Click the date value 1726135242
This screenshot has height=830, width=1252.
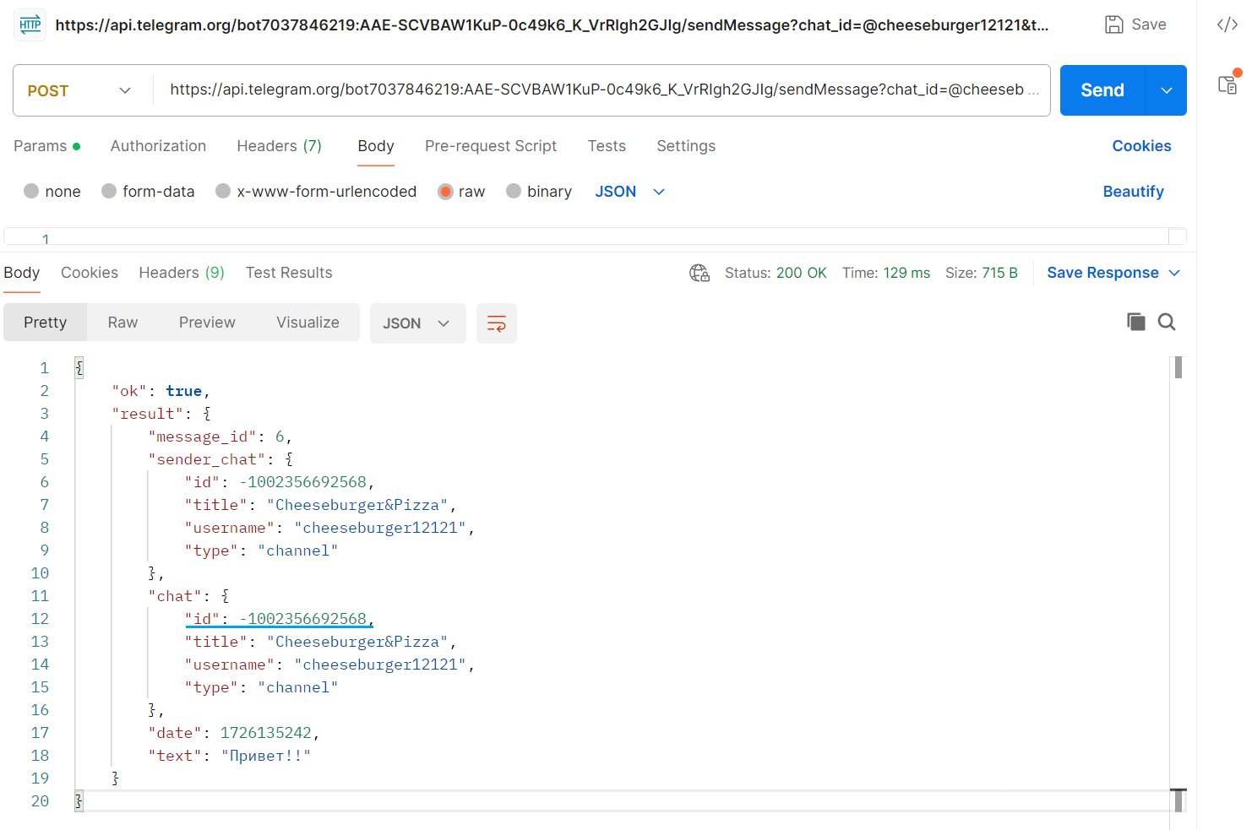(266, 733)
